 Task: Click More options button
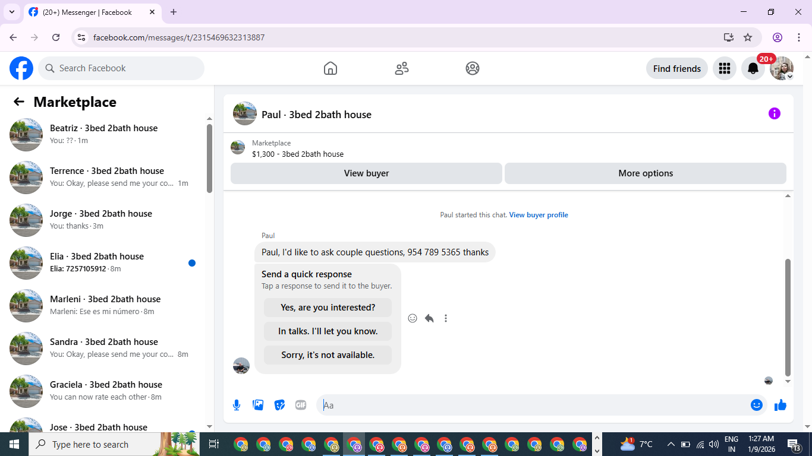[x=646, y=173]
